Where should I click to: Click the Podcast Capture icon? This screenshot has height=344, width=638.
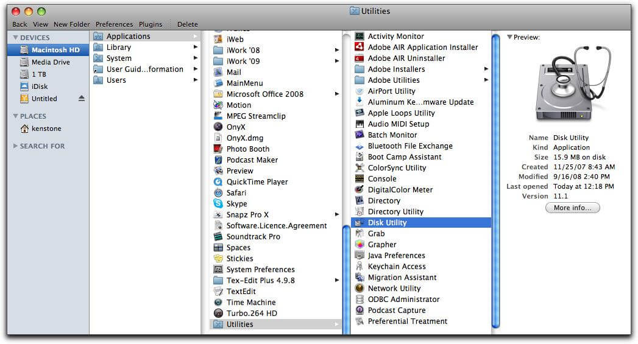360,311
